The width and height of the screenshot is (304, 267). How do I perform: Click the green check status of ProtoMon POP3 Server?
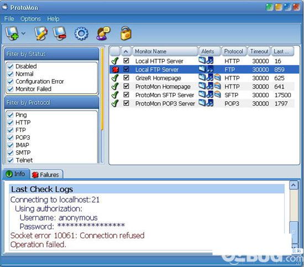pyautogui.click(x=115, y=103)
